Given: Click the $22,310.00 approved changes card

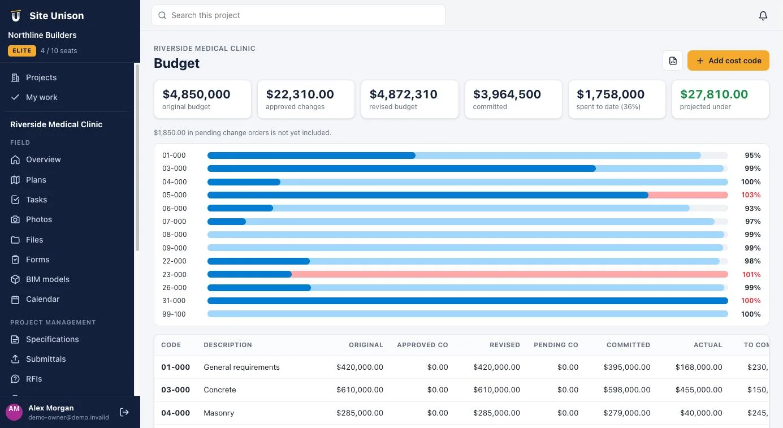Looking at the screenshot, I should [x=306, y=100].
